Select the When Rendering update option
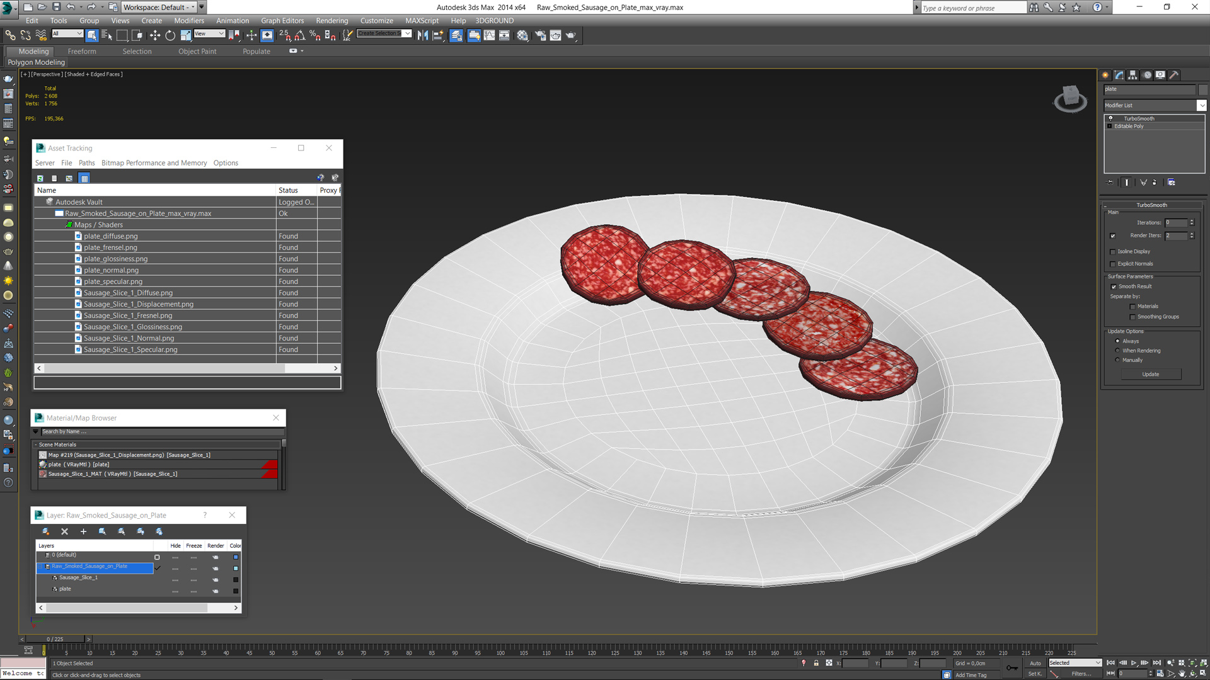This screenshot has height=680, width=1210. point(1117,351)
